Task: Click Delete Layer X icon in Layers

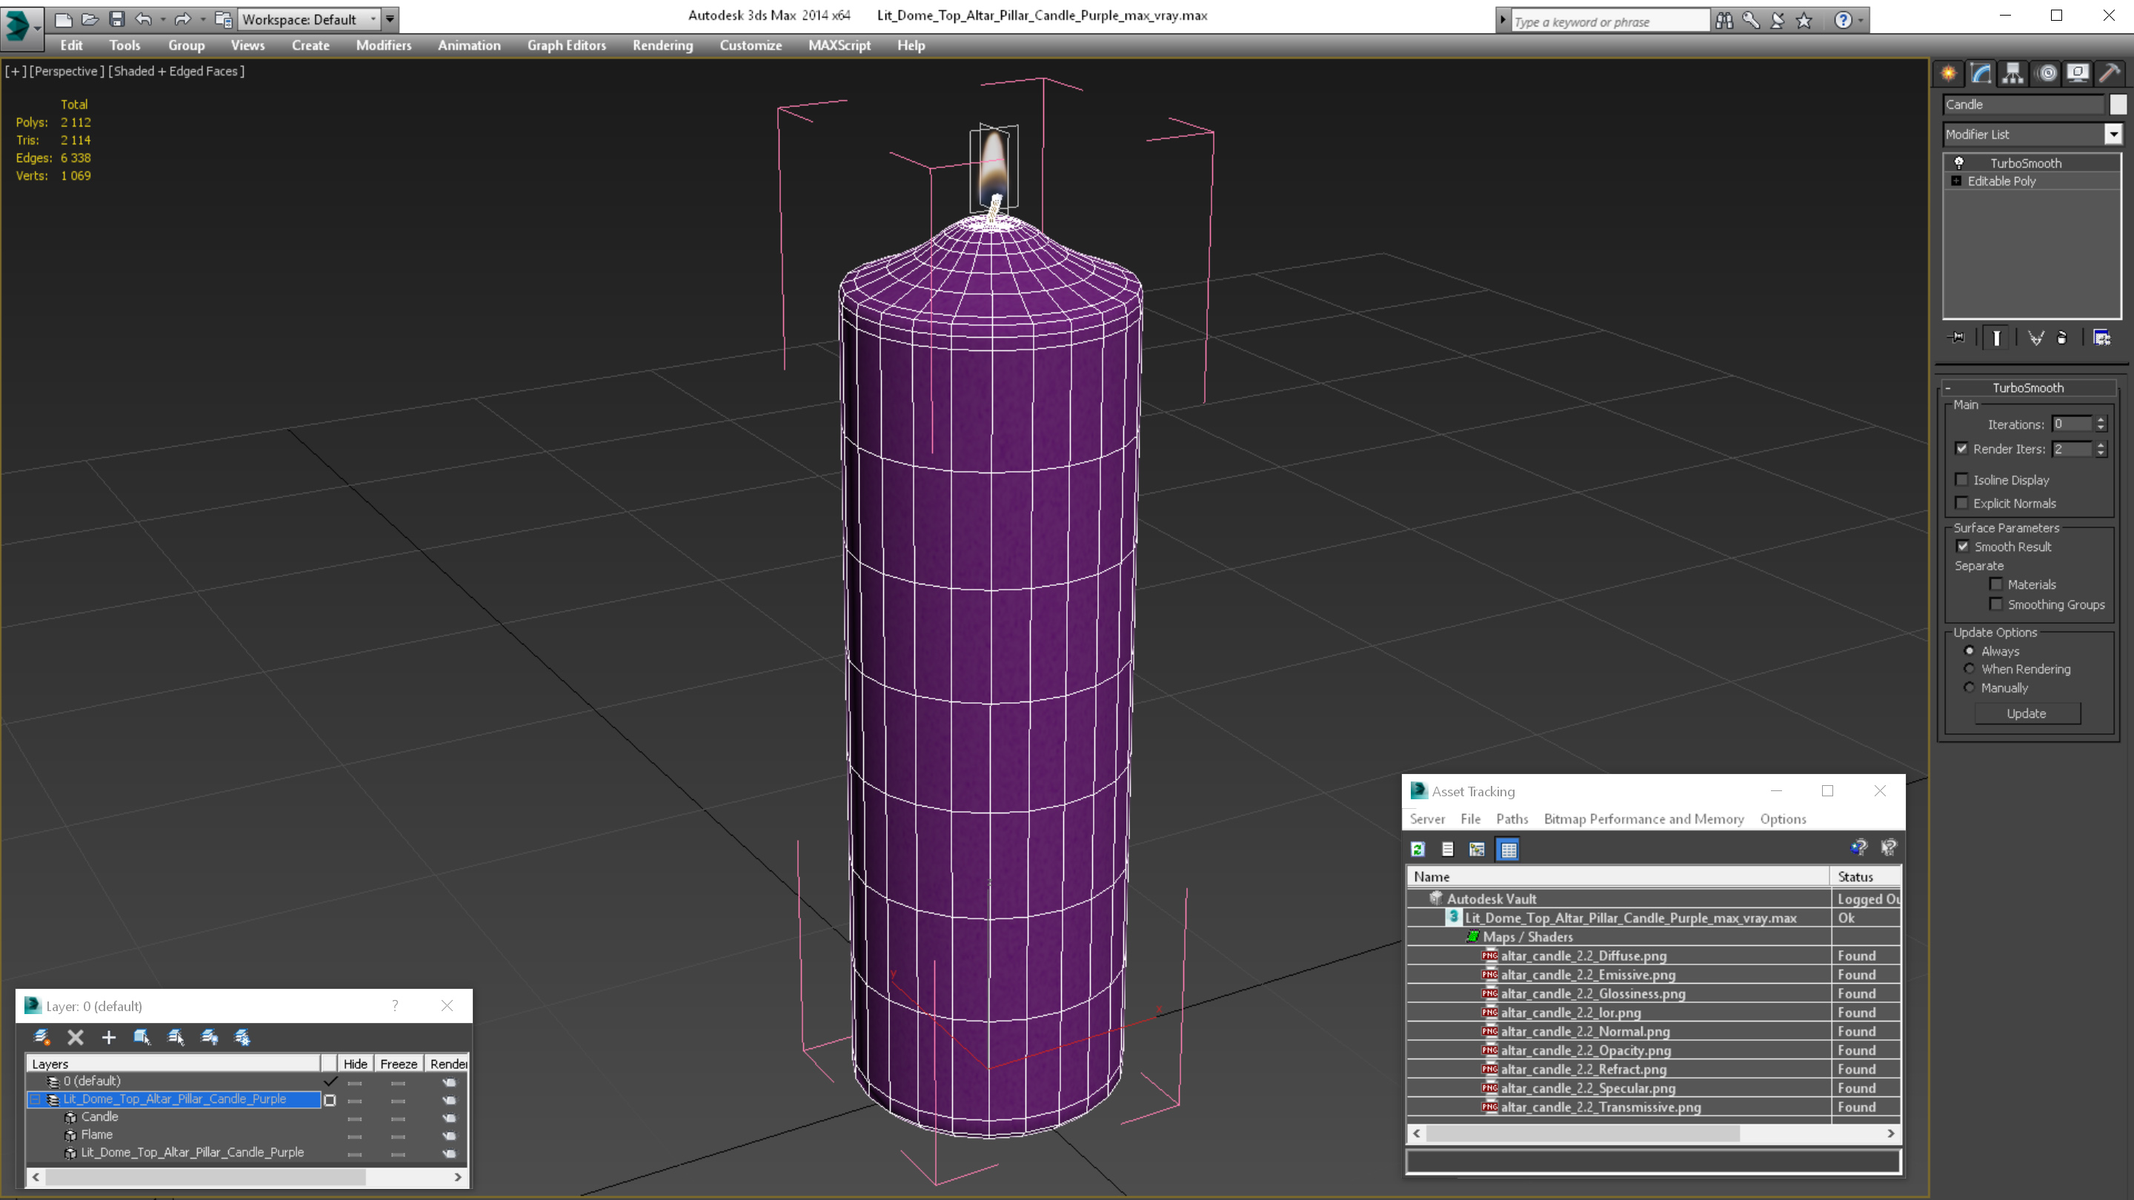Action: pyautogui.click(x=76, y=1037)
